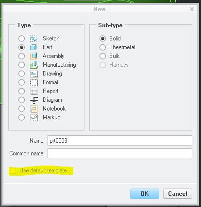Select the Part radio button
Image resolution: width=201 pixels, height=207 pixels.
point(21,47)
